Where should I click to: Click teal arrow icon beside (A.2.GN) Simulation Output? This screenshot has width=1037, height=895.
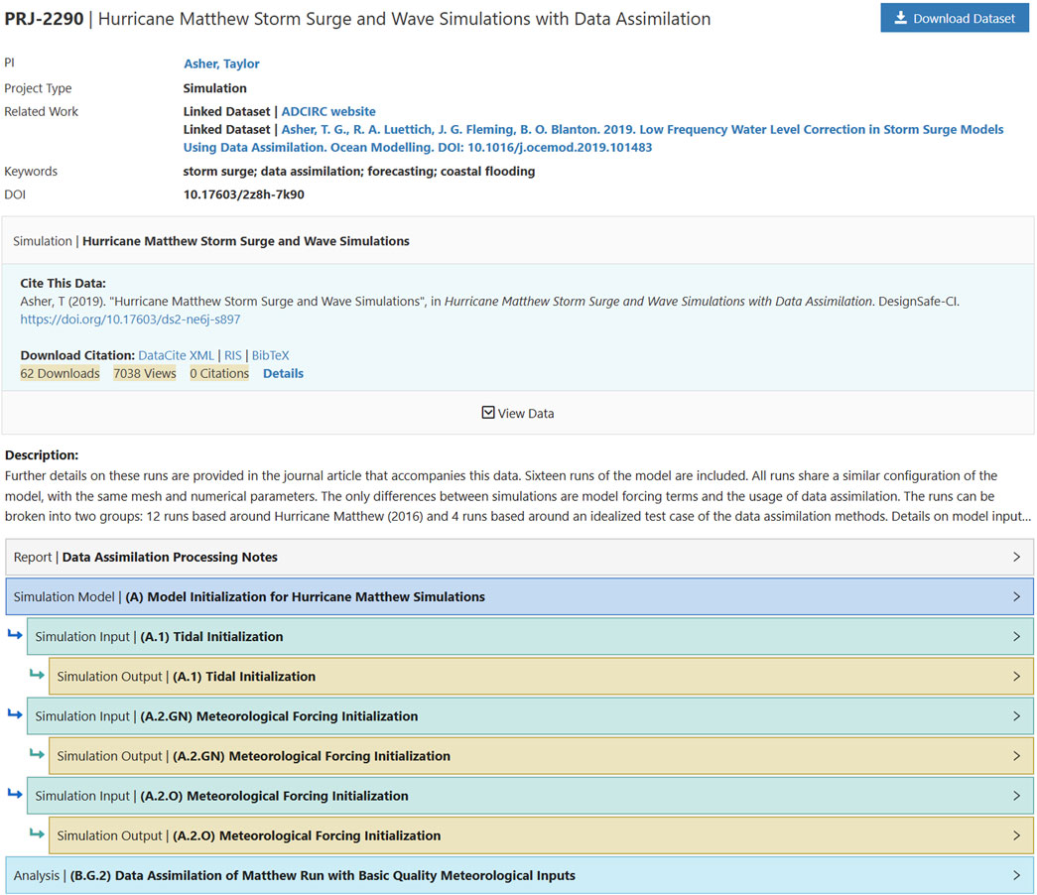click(37, 754)
